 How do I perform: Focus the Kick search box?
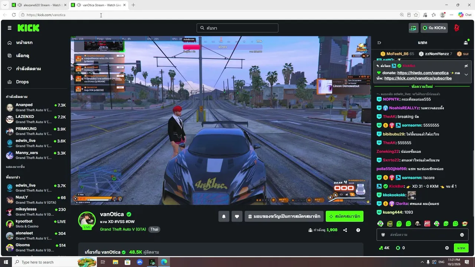[x=237, y=28]
